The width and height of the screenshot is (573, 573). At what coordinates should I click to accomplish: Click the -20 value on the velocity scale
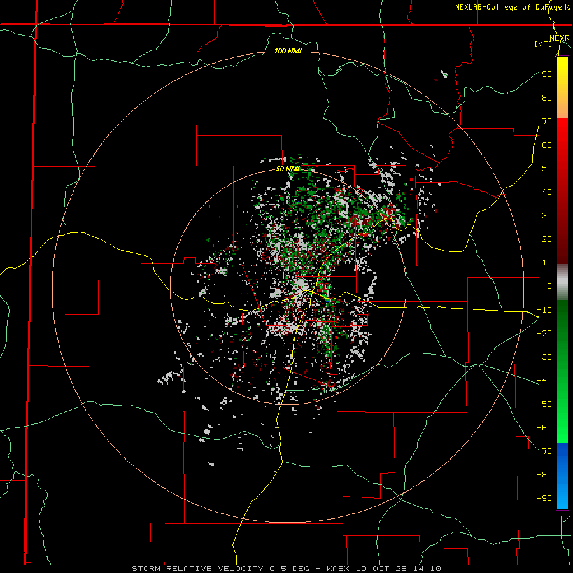(x=544, y=333)
